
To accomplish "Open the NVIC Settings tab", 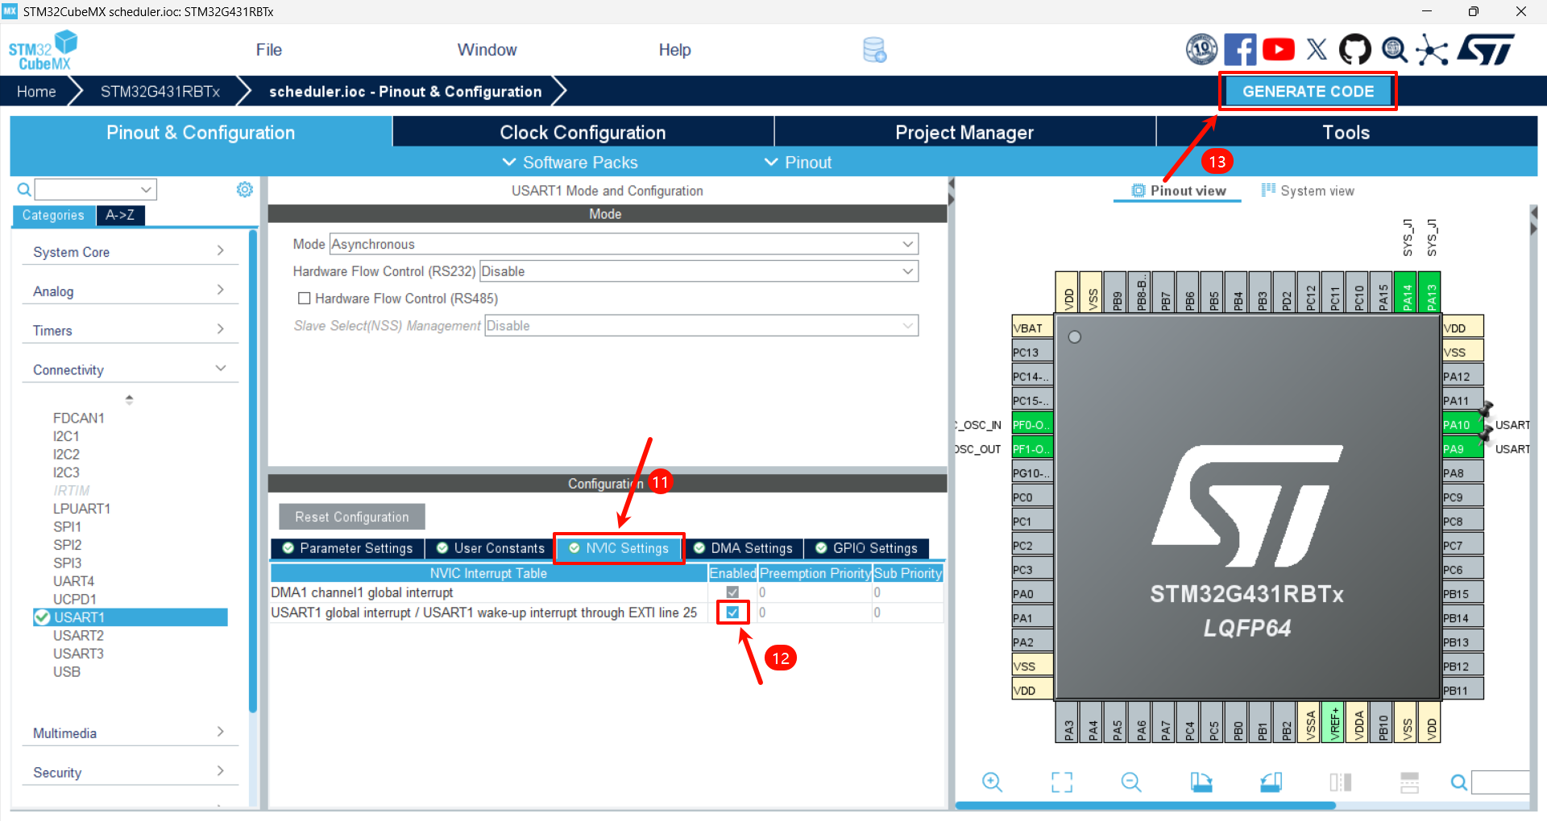I will (x=619, y=548).
